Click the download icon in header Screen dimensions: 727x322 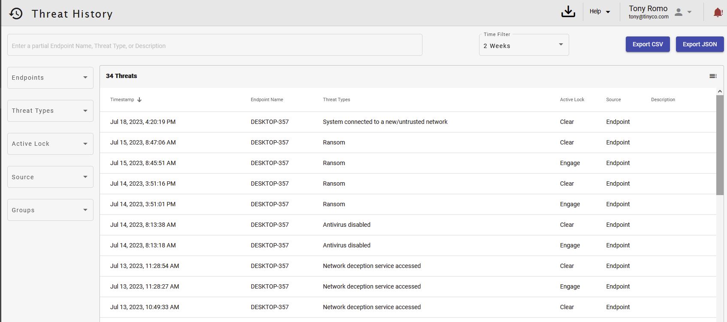(568, 12)
